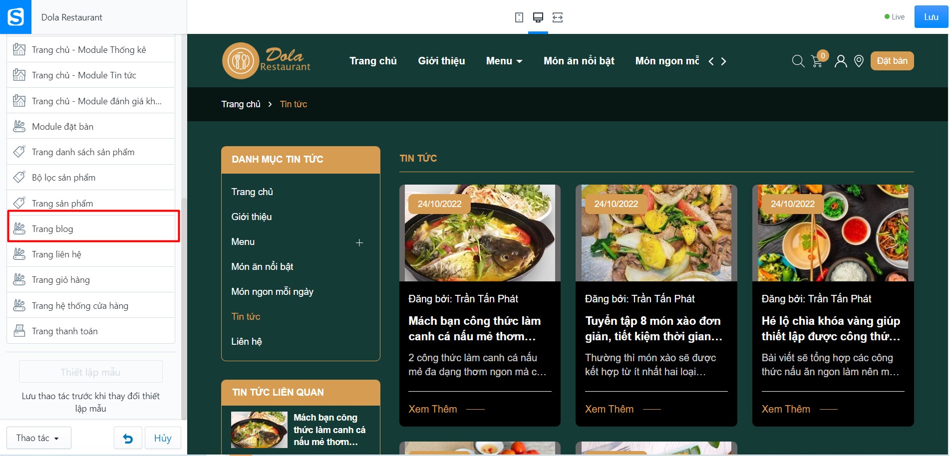949x456 pixels.
Task: Click Món ngon mỗi header navigation item
Action: coord(667,61)
